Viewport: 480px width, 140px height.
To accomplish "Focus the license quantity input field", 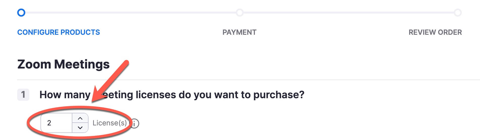I will tap(56, 123).
